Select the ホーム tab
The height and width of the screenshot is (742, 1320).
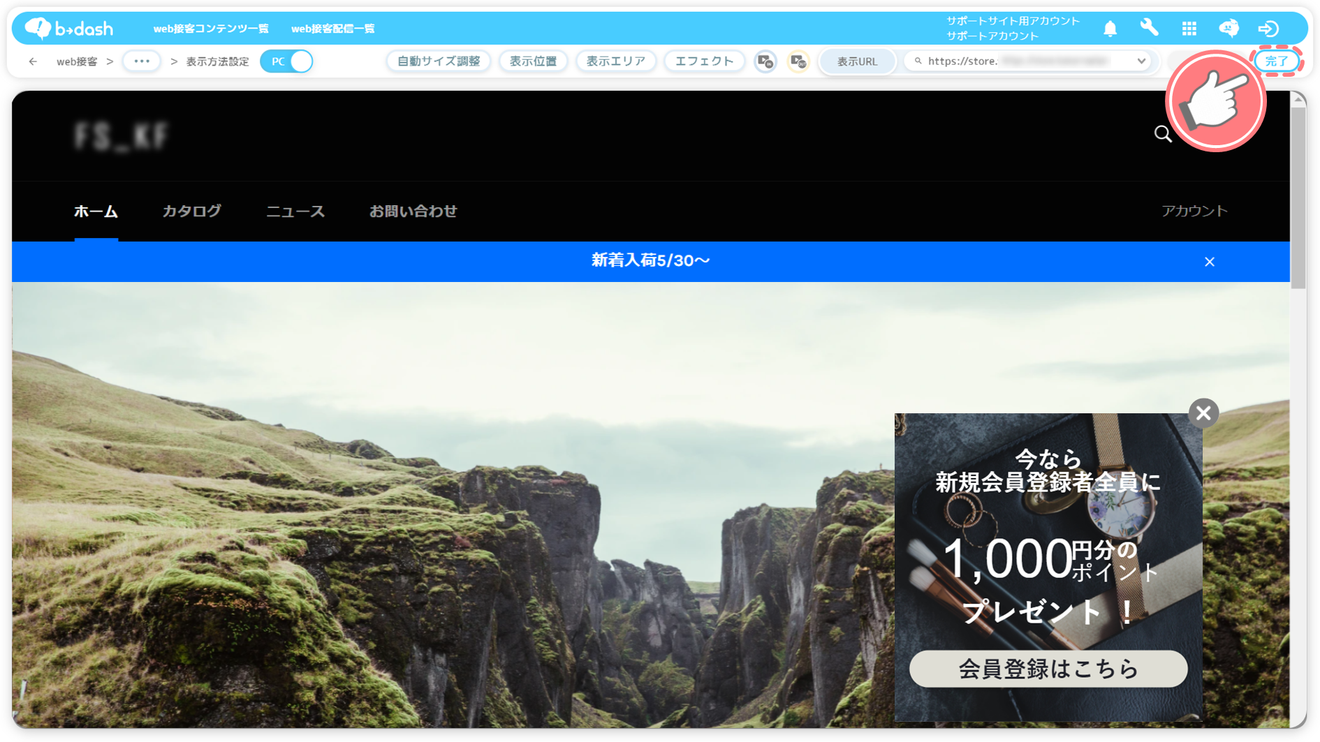pyautogui.click(x=96, y=211)
